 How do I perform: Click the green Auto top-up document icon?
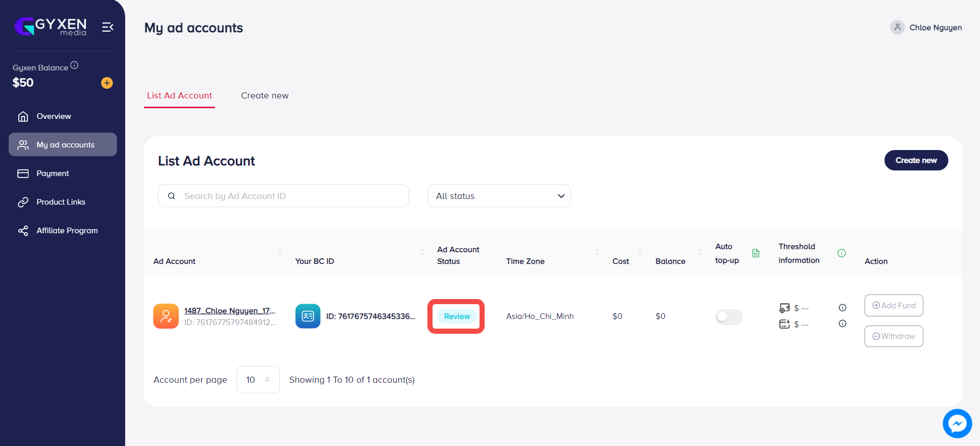[756, 253]
